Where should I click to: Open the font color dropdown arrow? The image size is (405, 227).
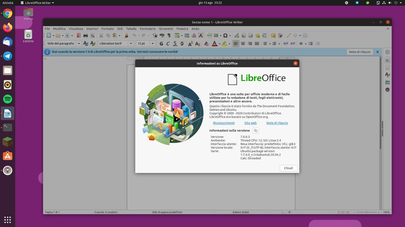pyautogui.click(x=219, y=43)
